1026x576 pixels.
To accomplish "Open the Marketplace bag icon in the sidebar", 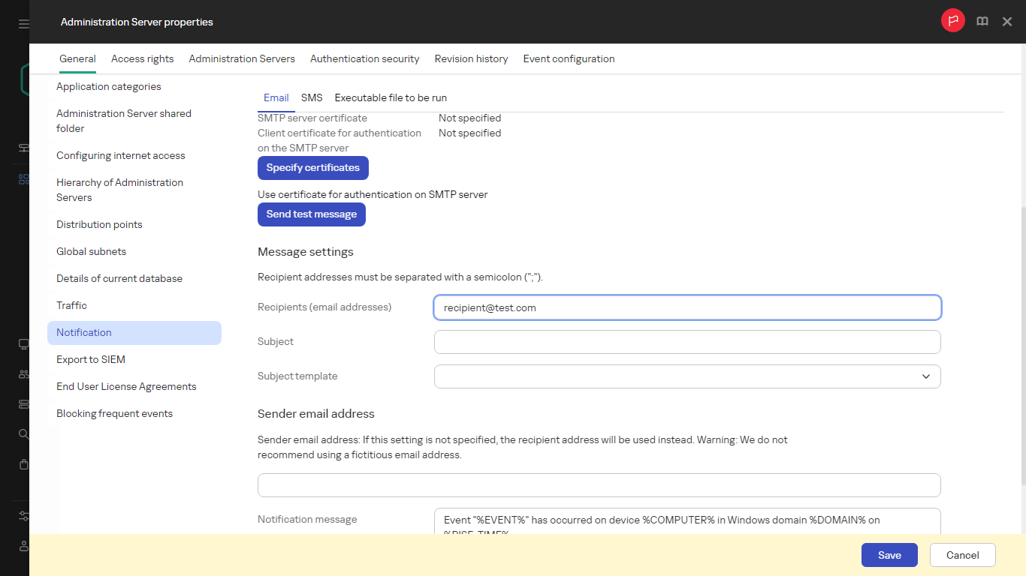I will pos(23,463).
